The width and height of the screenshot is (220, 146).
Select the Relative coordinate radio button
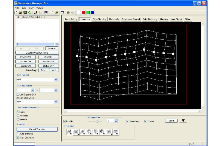(x=18, y=119)
